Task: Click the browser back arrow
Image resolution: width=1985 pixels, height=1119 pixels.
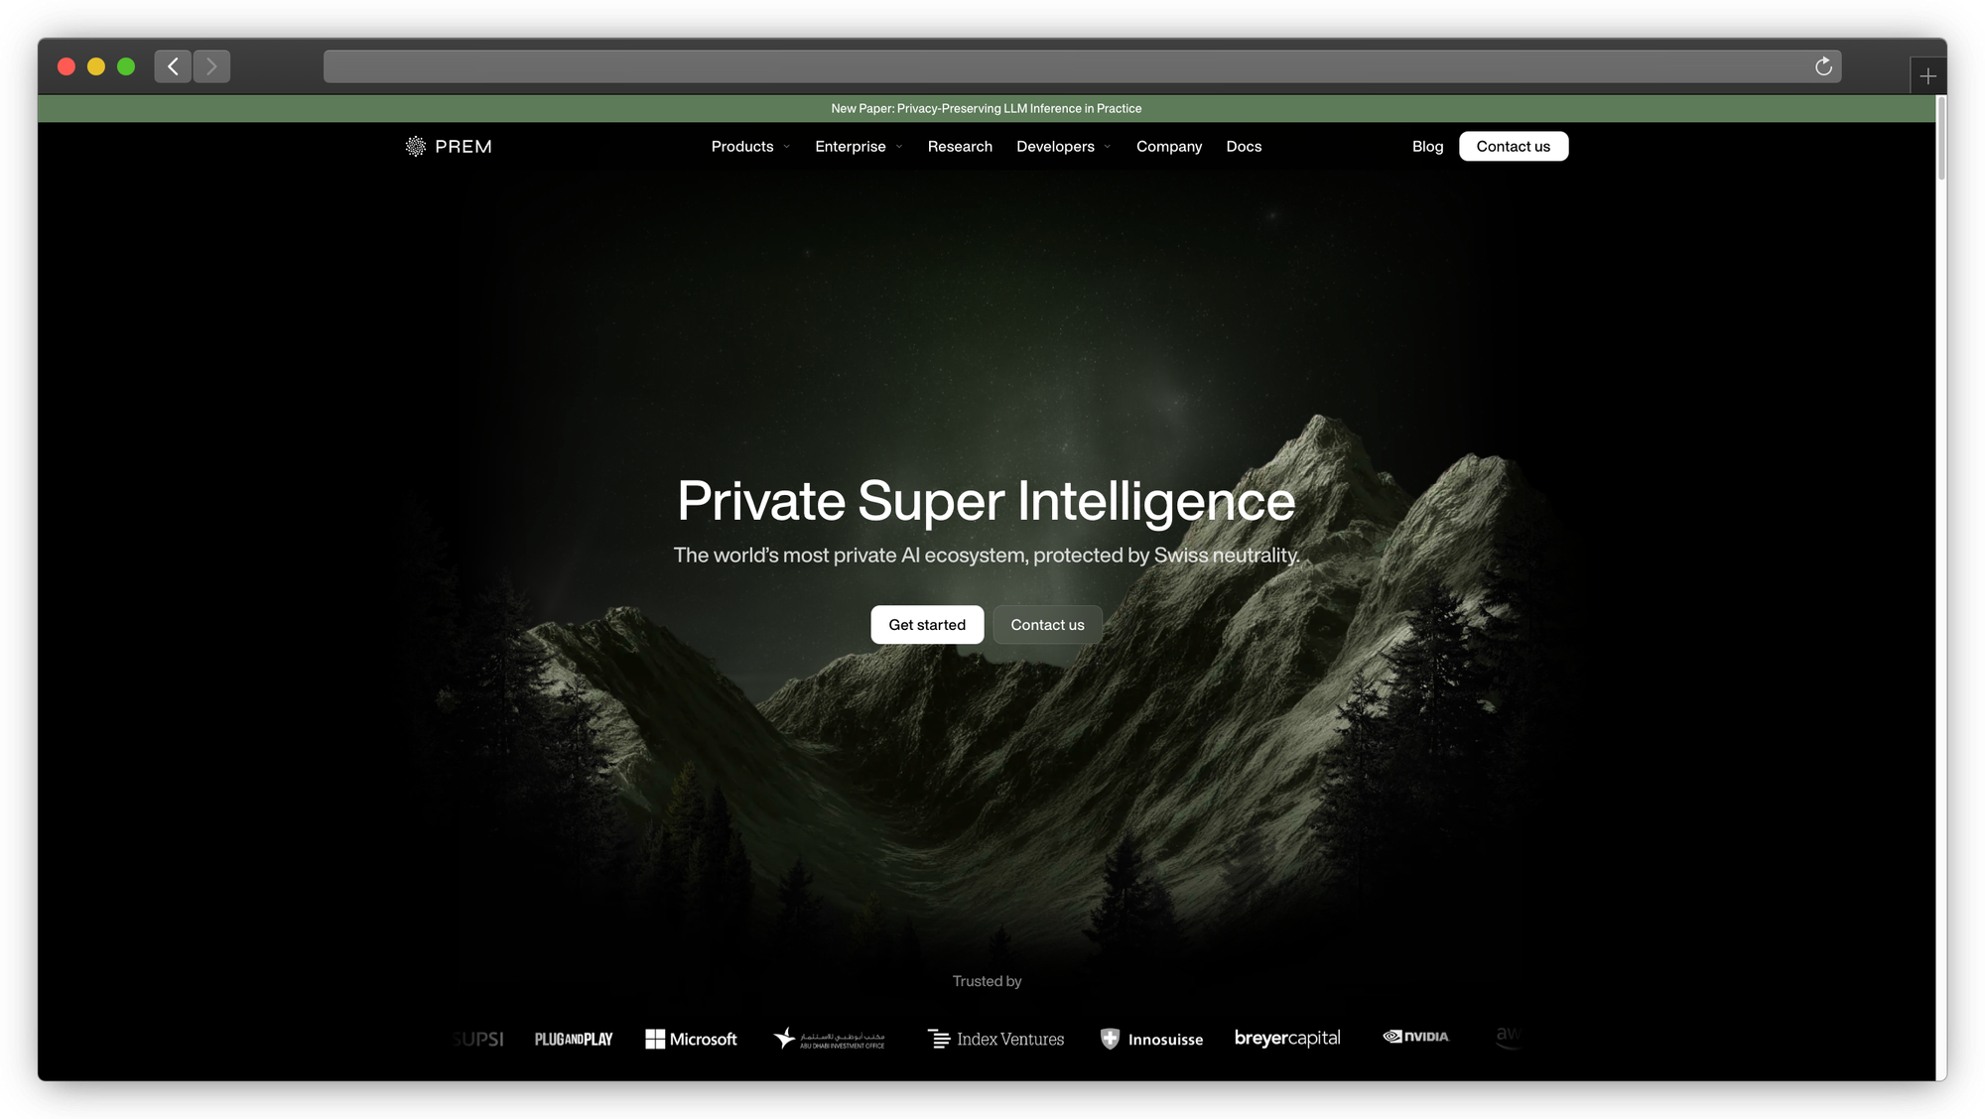Action: pyautogui.click(x=173, y=66)
